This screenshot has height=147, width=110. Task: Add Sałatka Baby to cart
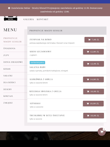[x=94, y=64]
